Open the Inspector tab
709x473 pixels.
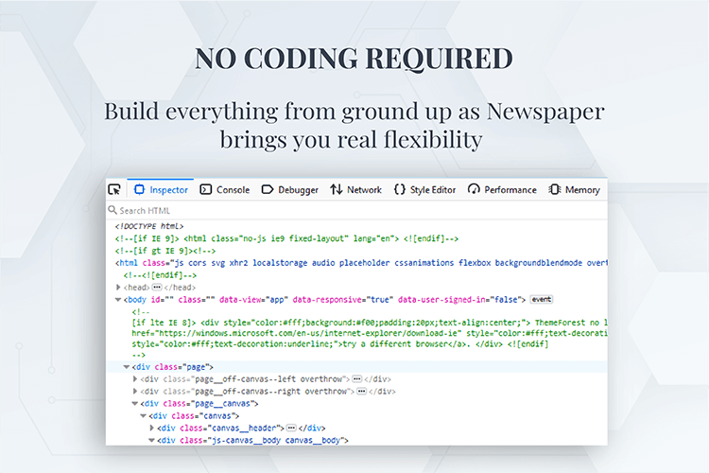[162, 189]
